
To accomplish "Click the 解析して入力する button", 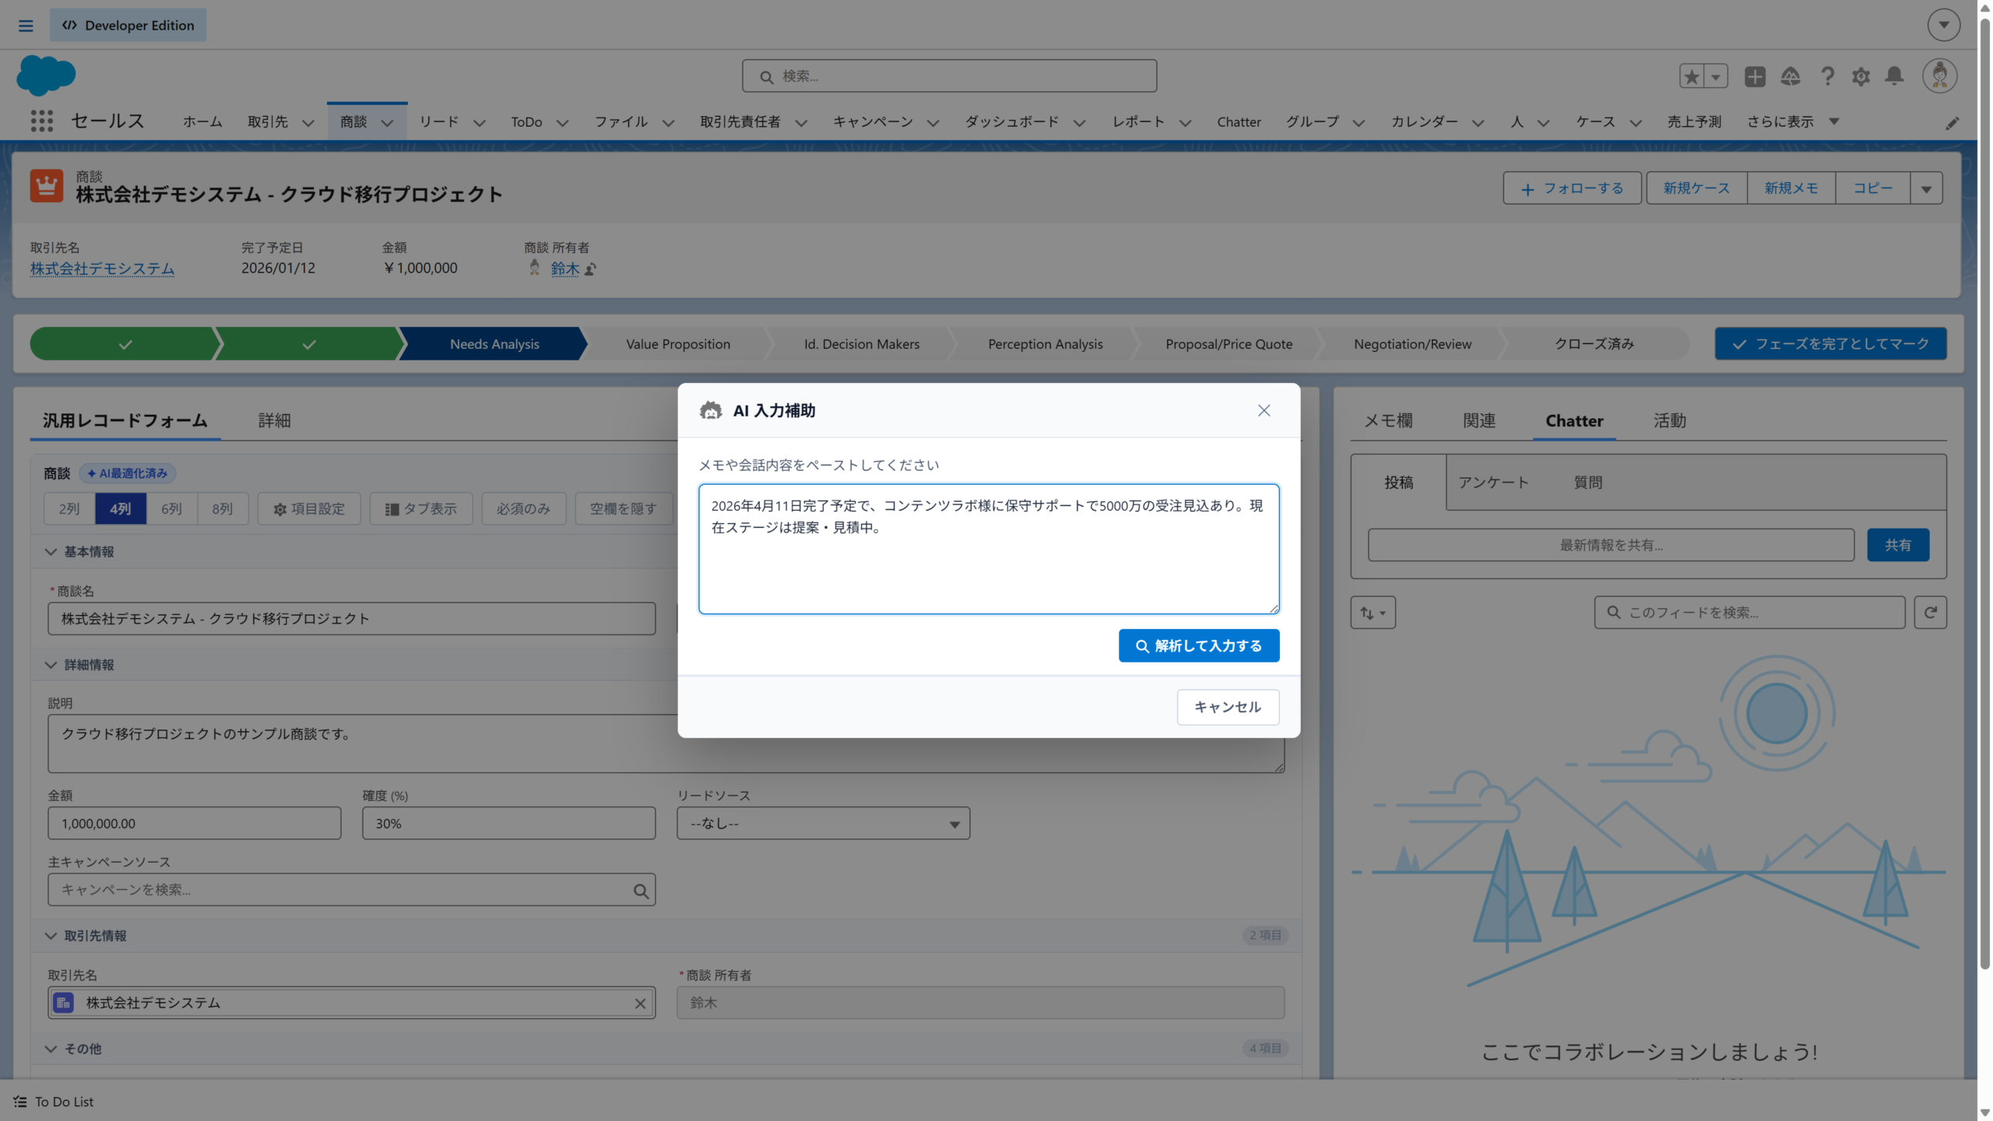I will pos(1198,646).
